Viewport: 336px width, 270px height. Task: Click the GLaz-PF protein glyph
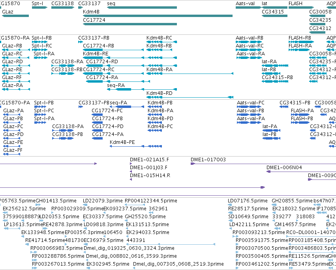click(x=12, y=154)
